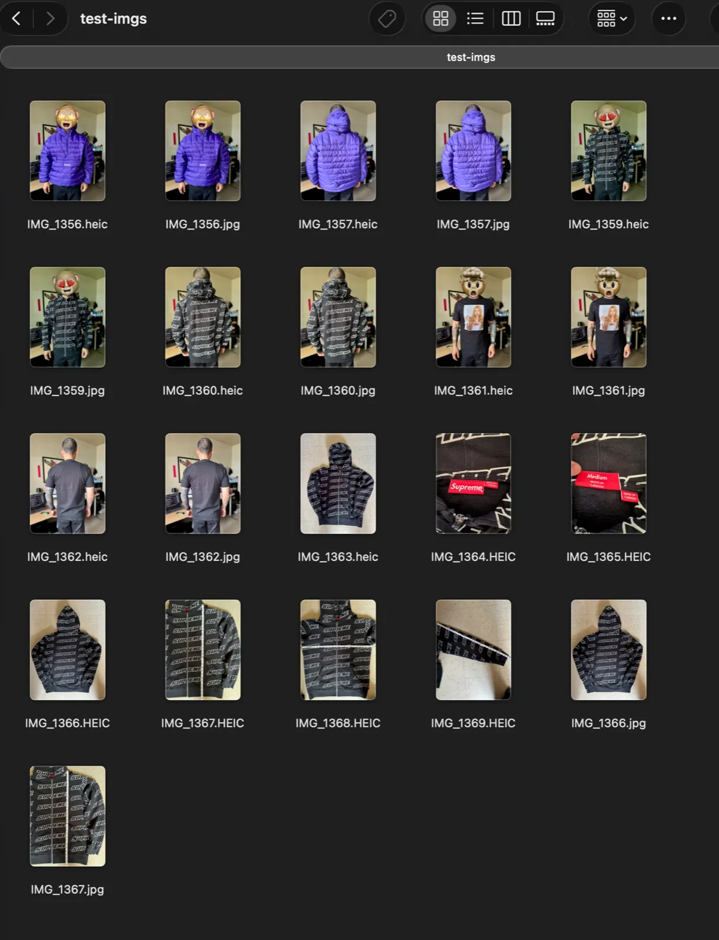
Task: Select the IMG_1360.jpg thumbnail
Action: 338,317
